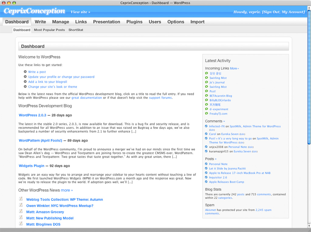Click the arrow link next to Posts heading
311x232 pixels.
tap(216, 159)
